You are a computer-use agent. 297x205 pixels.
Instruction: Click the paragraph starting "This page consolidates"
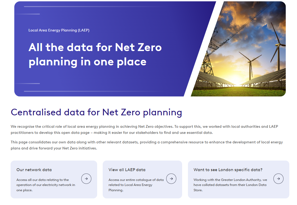147,145
